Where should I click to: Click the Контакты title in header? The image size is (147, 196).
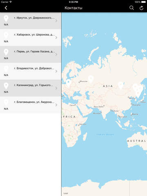tap(73, 8)
